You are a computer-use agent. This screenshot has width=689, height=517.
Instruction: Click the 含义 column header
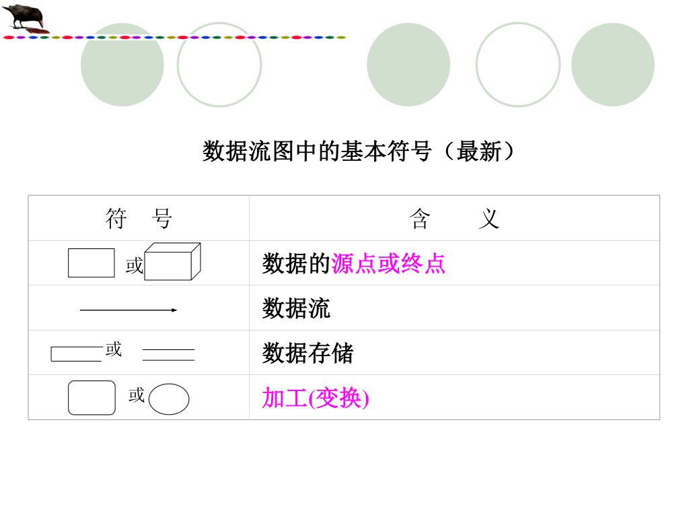point(454,219)
